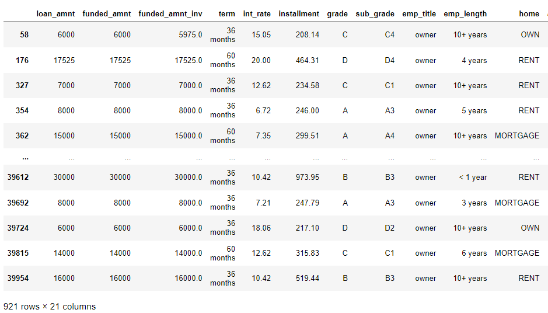Select int_rate value 7.21
Viewport: 548px width, 313px height.
coord(263,203)
